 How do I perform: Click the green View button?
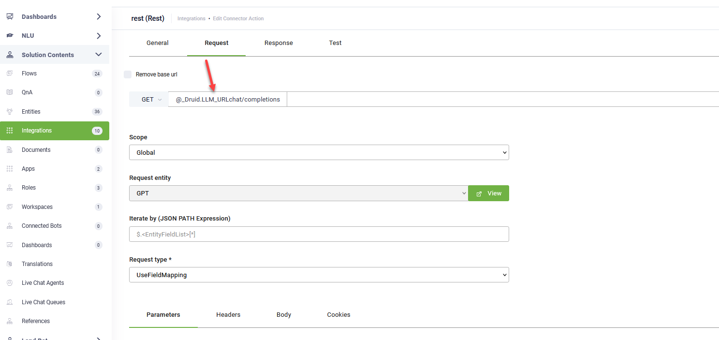pyautogui.click(x=489, y=193)
